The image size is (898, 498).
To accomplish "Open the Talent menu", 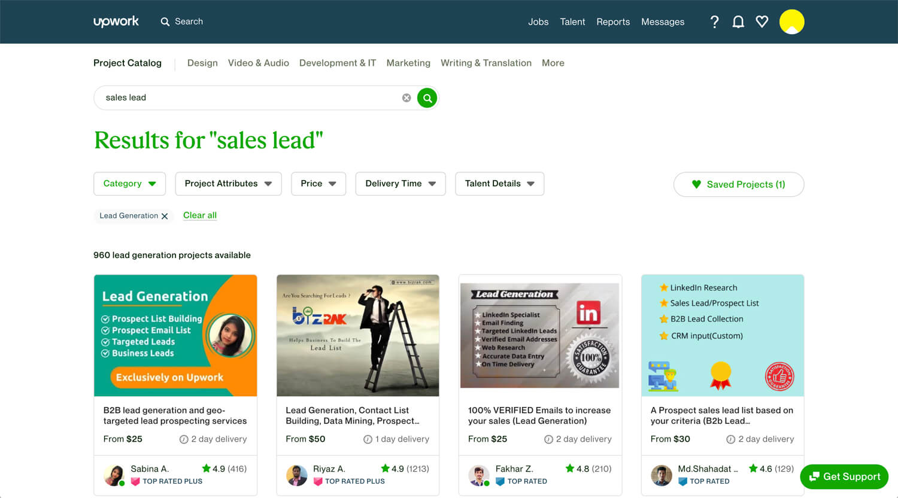I will 572,22.
